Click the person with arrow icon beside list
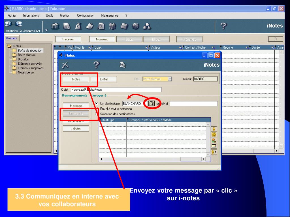The width and height of the screenshot is (290, 217). (214, 152)
